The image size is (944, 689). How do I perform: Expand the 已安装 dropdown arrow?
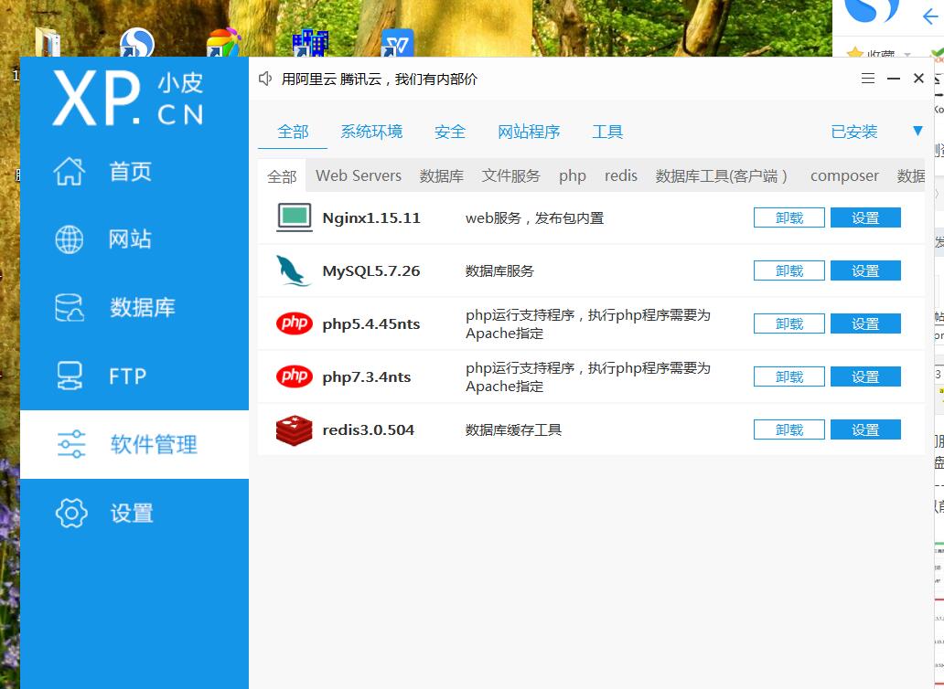(x=917, y=132)
